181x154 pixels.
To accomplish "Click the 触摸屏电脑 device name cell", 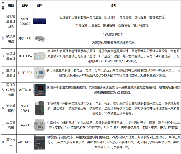I will tap(11, 39).
